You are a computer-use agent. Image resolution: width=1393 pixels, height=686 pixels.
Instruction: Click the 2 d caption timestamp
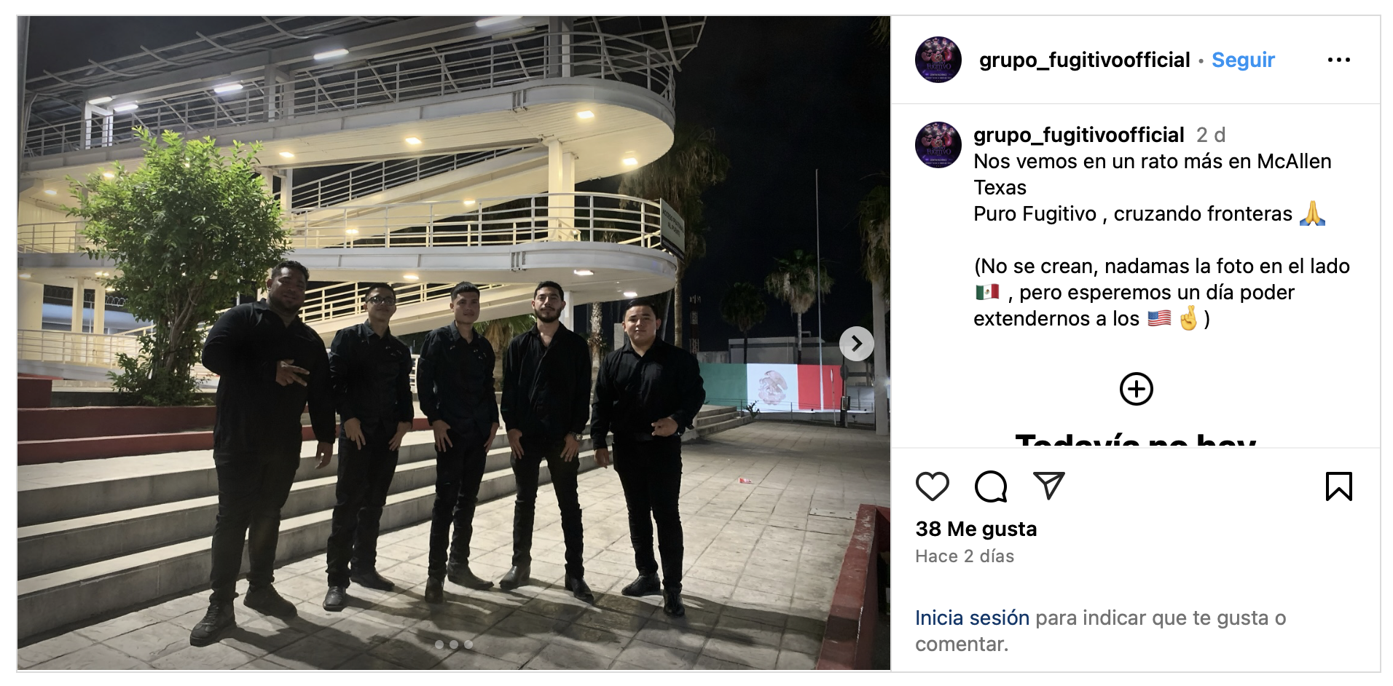coord(1211,135)
